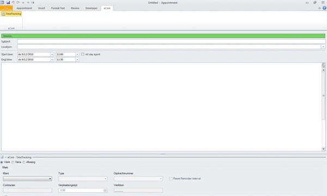
Task: Click the Redo icon in quick access toolbar
Action: (18, 3)
